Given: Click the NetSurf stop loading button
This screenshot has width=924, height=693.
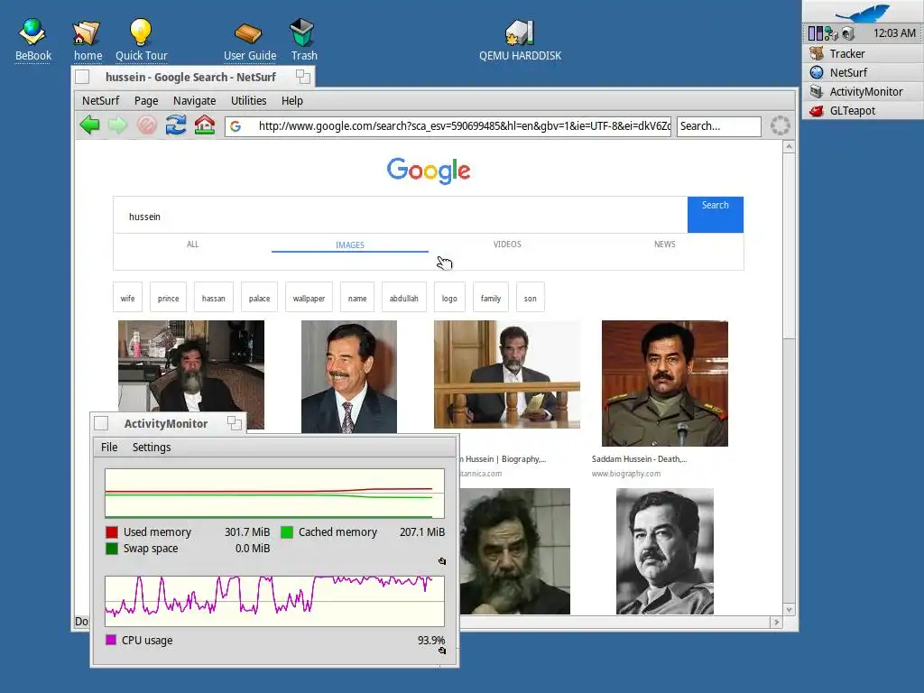Looking at the screenshot, I should (147, 125).
